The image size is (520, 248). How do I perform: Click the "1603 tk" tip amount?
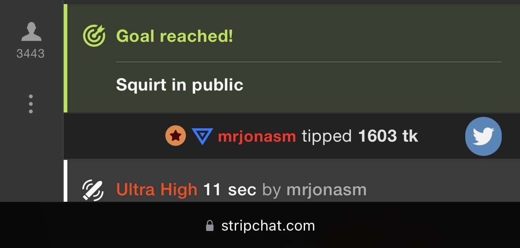388,136
